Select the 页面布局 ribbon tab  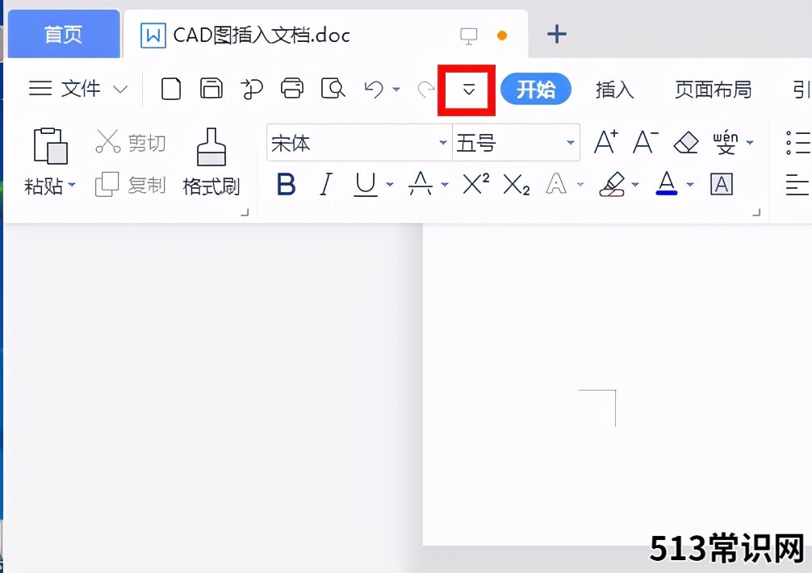(x=713, y=90)
